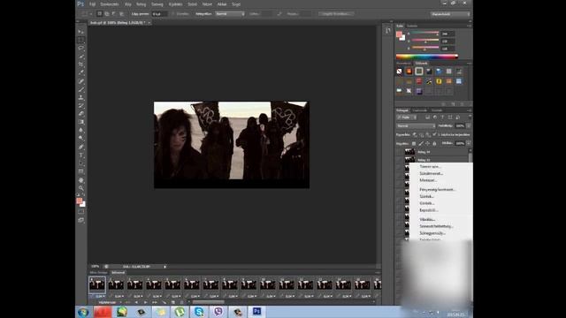Go to next animation frame
The width and height of the screenshot is (566, 318).
click(x=155, y=302)
